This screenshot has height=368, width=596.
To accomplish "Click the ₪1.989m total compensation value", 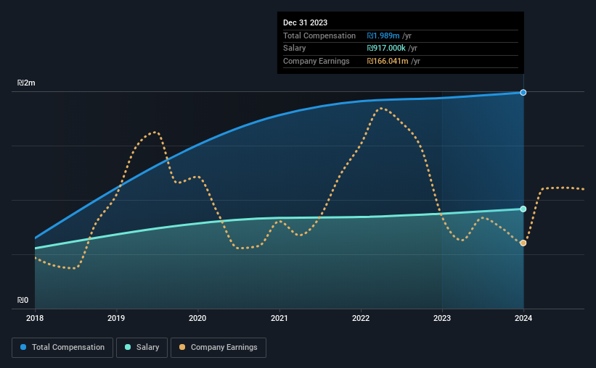I will click(x=383, y=35).
